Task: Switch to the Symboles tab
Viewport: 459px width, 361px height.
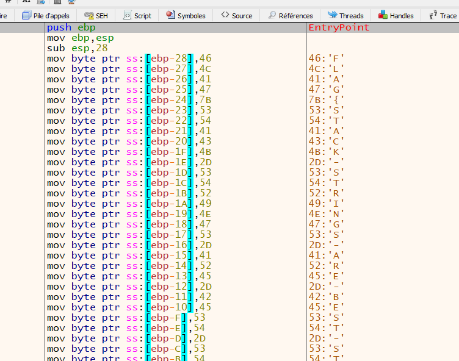Action: point(186,15)
